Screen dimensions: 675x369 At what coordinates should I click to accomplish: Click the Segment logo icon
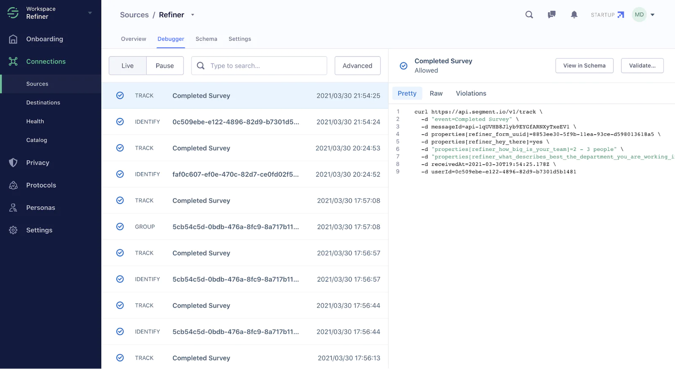click(13, 13)
